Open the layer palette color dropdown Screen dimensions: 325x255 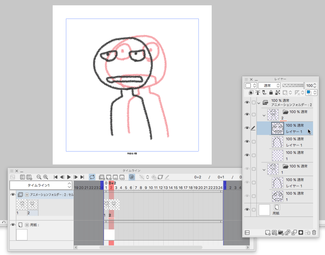[x=251, y=85]
